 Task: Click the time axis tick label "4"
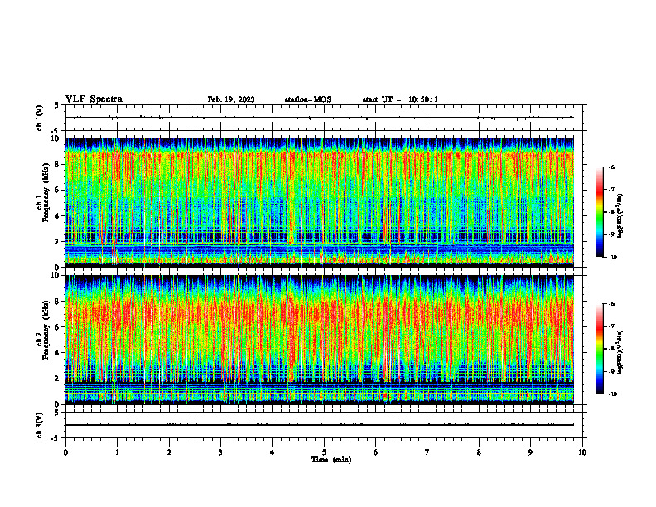coord(273,452)
